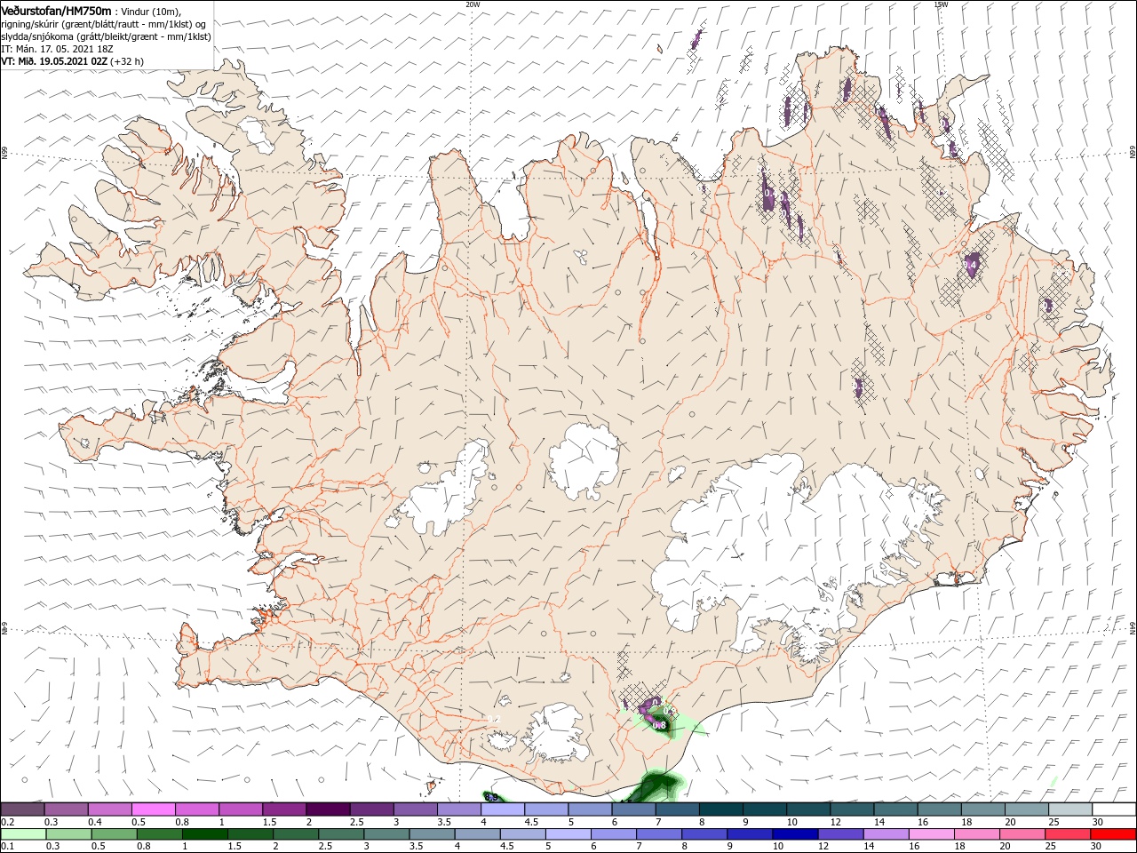Select the '0.1' label in bottom legend row
Screen dimensions: 1137x853
[7, 847]
